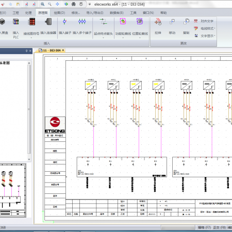
Task: Open the 工程 ribbon tab
Action: [16, 13]
